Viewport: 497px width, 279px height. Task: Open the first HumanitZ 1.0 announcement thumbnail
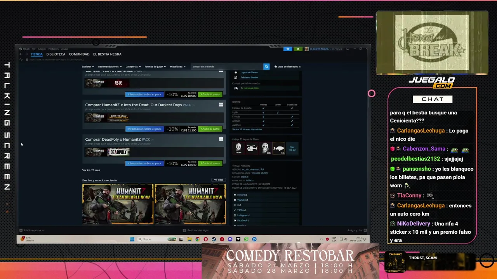(x=118, y=204)
